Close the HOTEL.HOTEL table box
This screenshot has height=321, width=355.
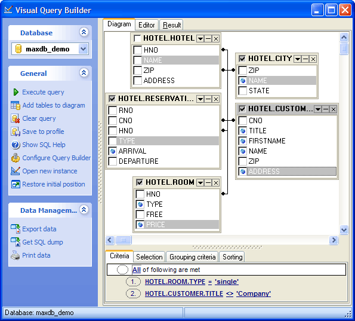(216, 39)
